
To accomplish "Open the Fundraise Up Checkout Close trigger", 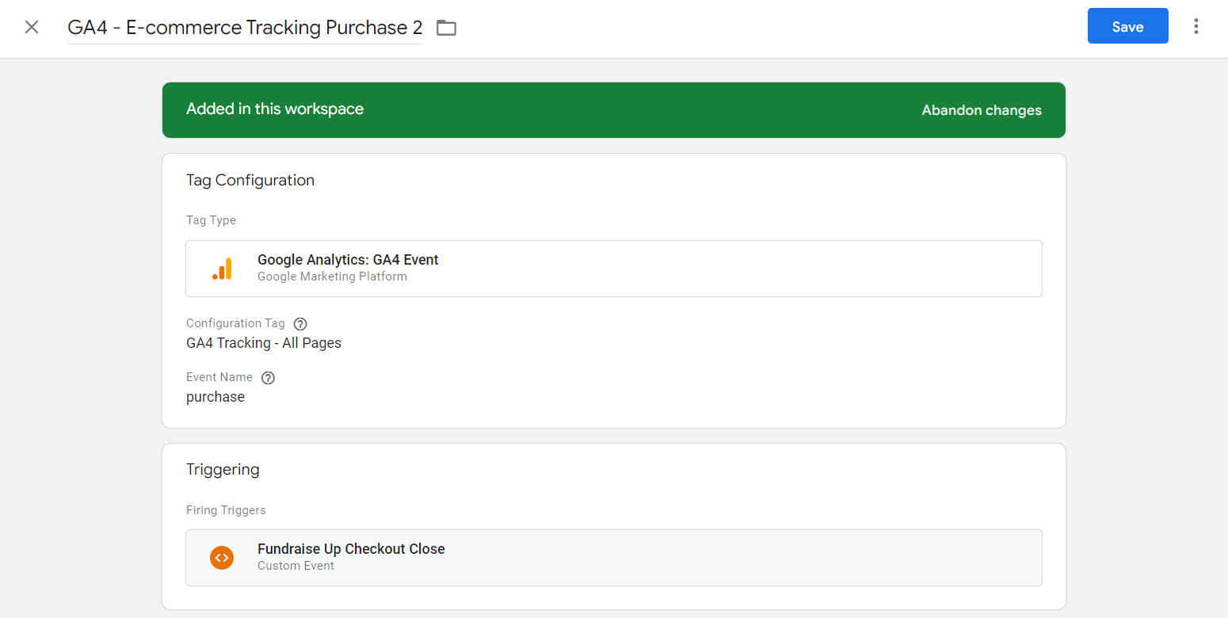I will point(614,558).
